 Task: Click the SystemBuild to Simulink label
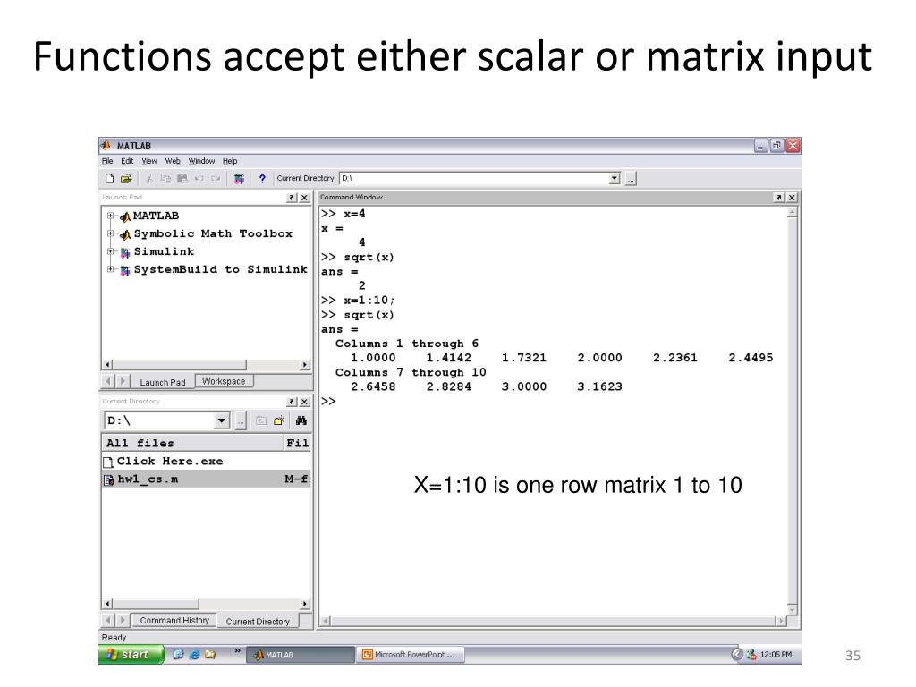(x=221, y=269)
